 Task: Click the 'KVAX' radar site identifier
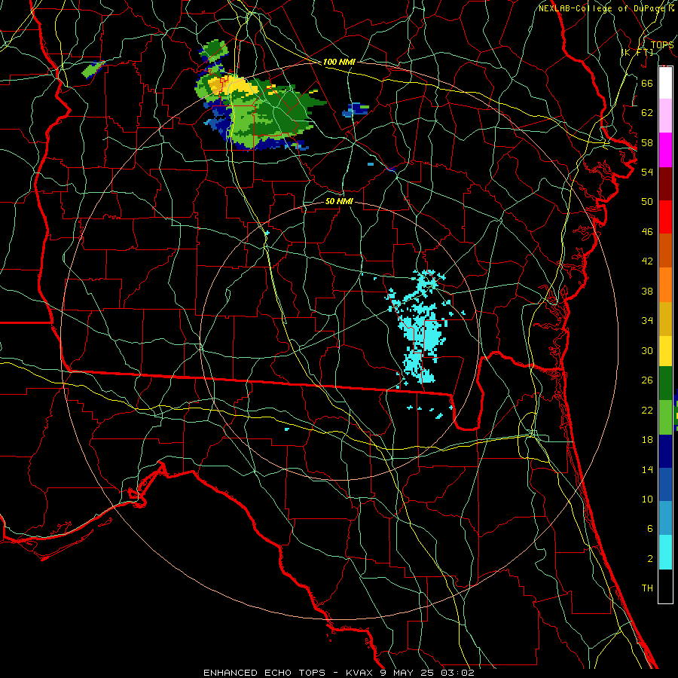pyautogui.click(x=360, y=673)
